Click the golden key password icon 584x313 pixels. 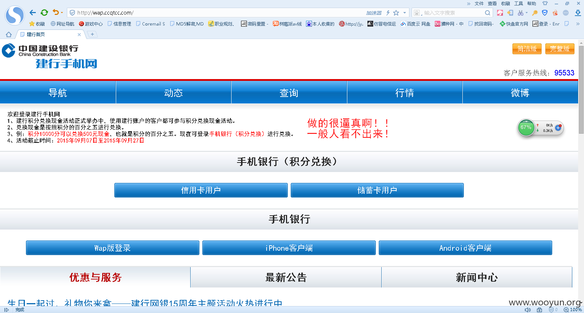(535, 13)
